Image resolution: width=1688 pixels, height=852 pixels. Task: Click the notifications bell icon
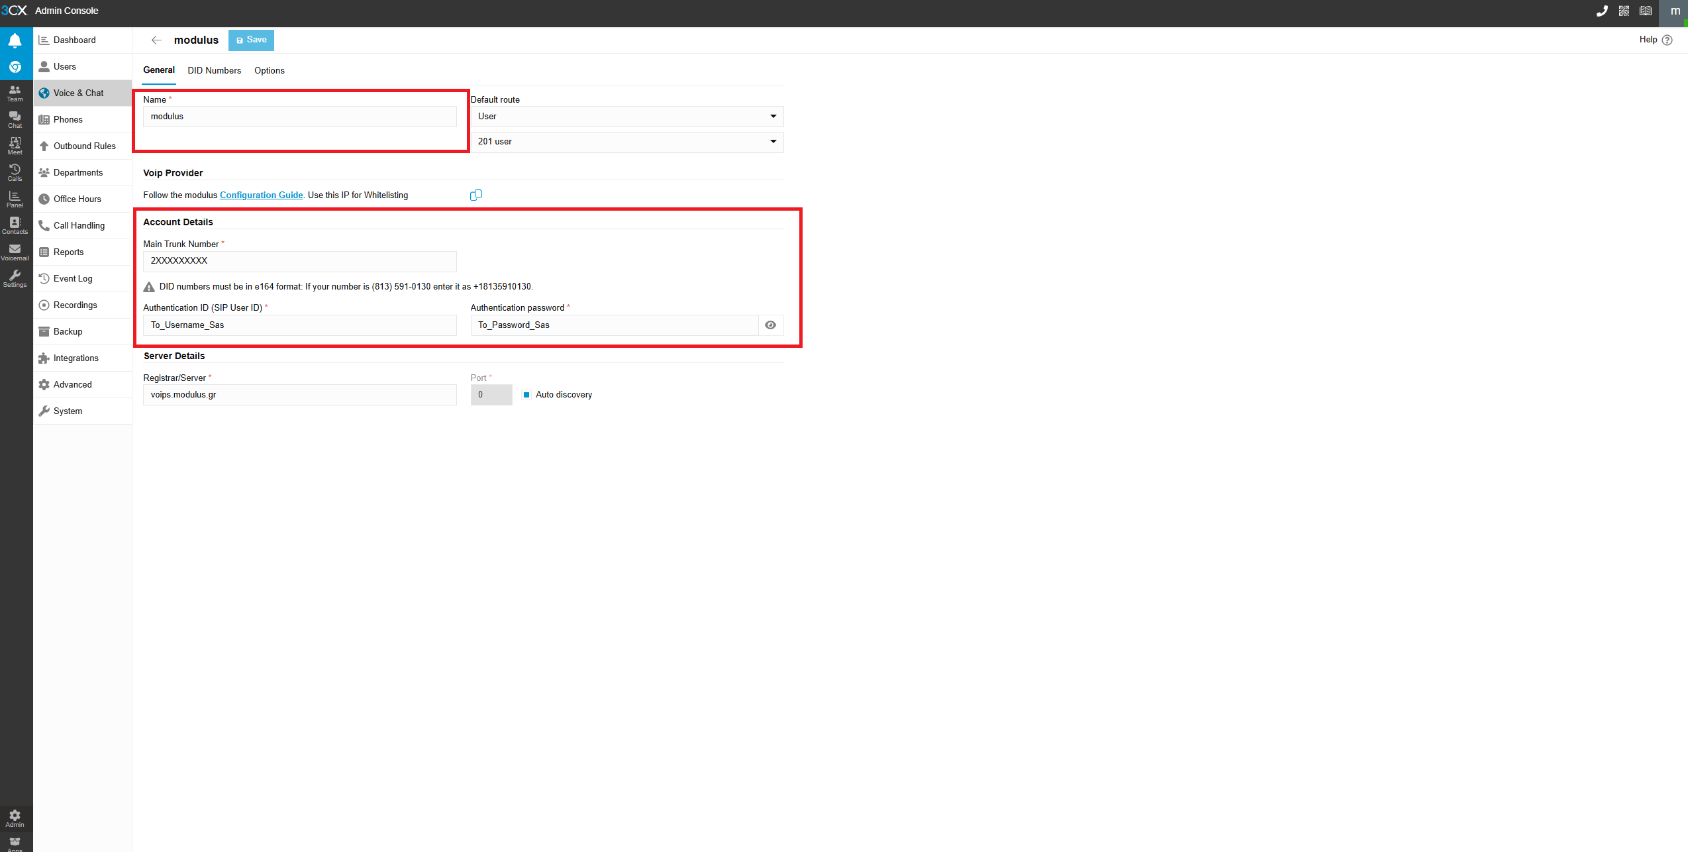(x=15, y=41)
